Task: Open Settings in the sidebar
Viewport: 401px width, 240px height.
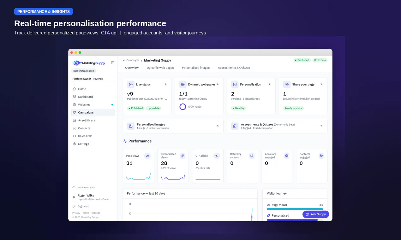Action: 93,144
